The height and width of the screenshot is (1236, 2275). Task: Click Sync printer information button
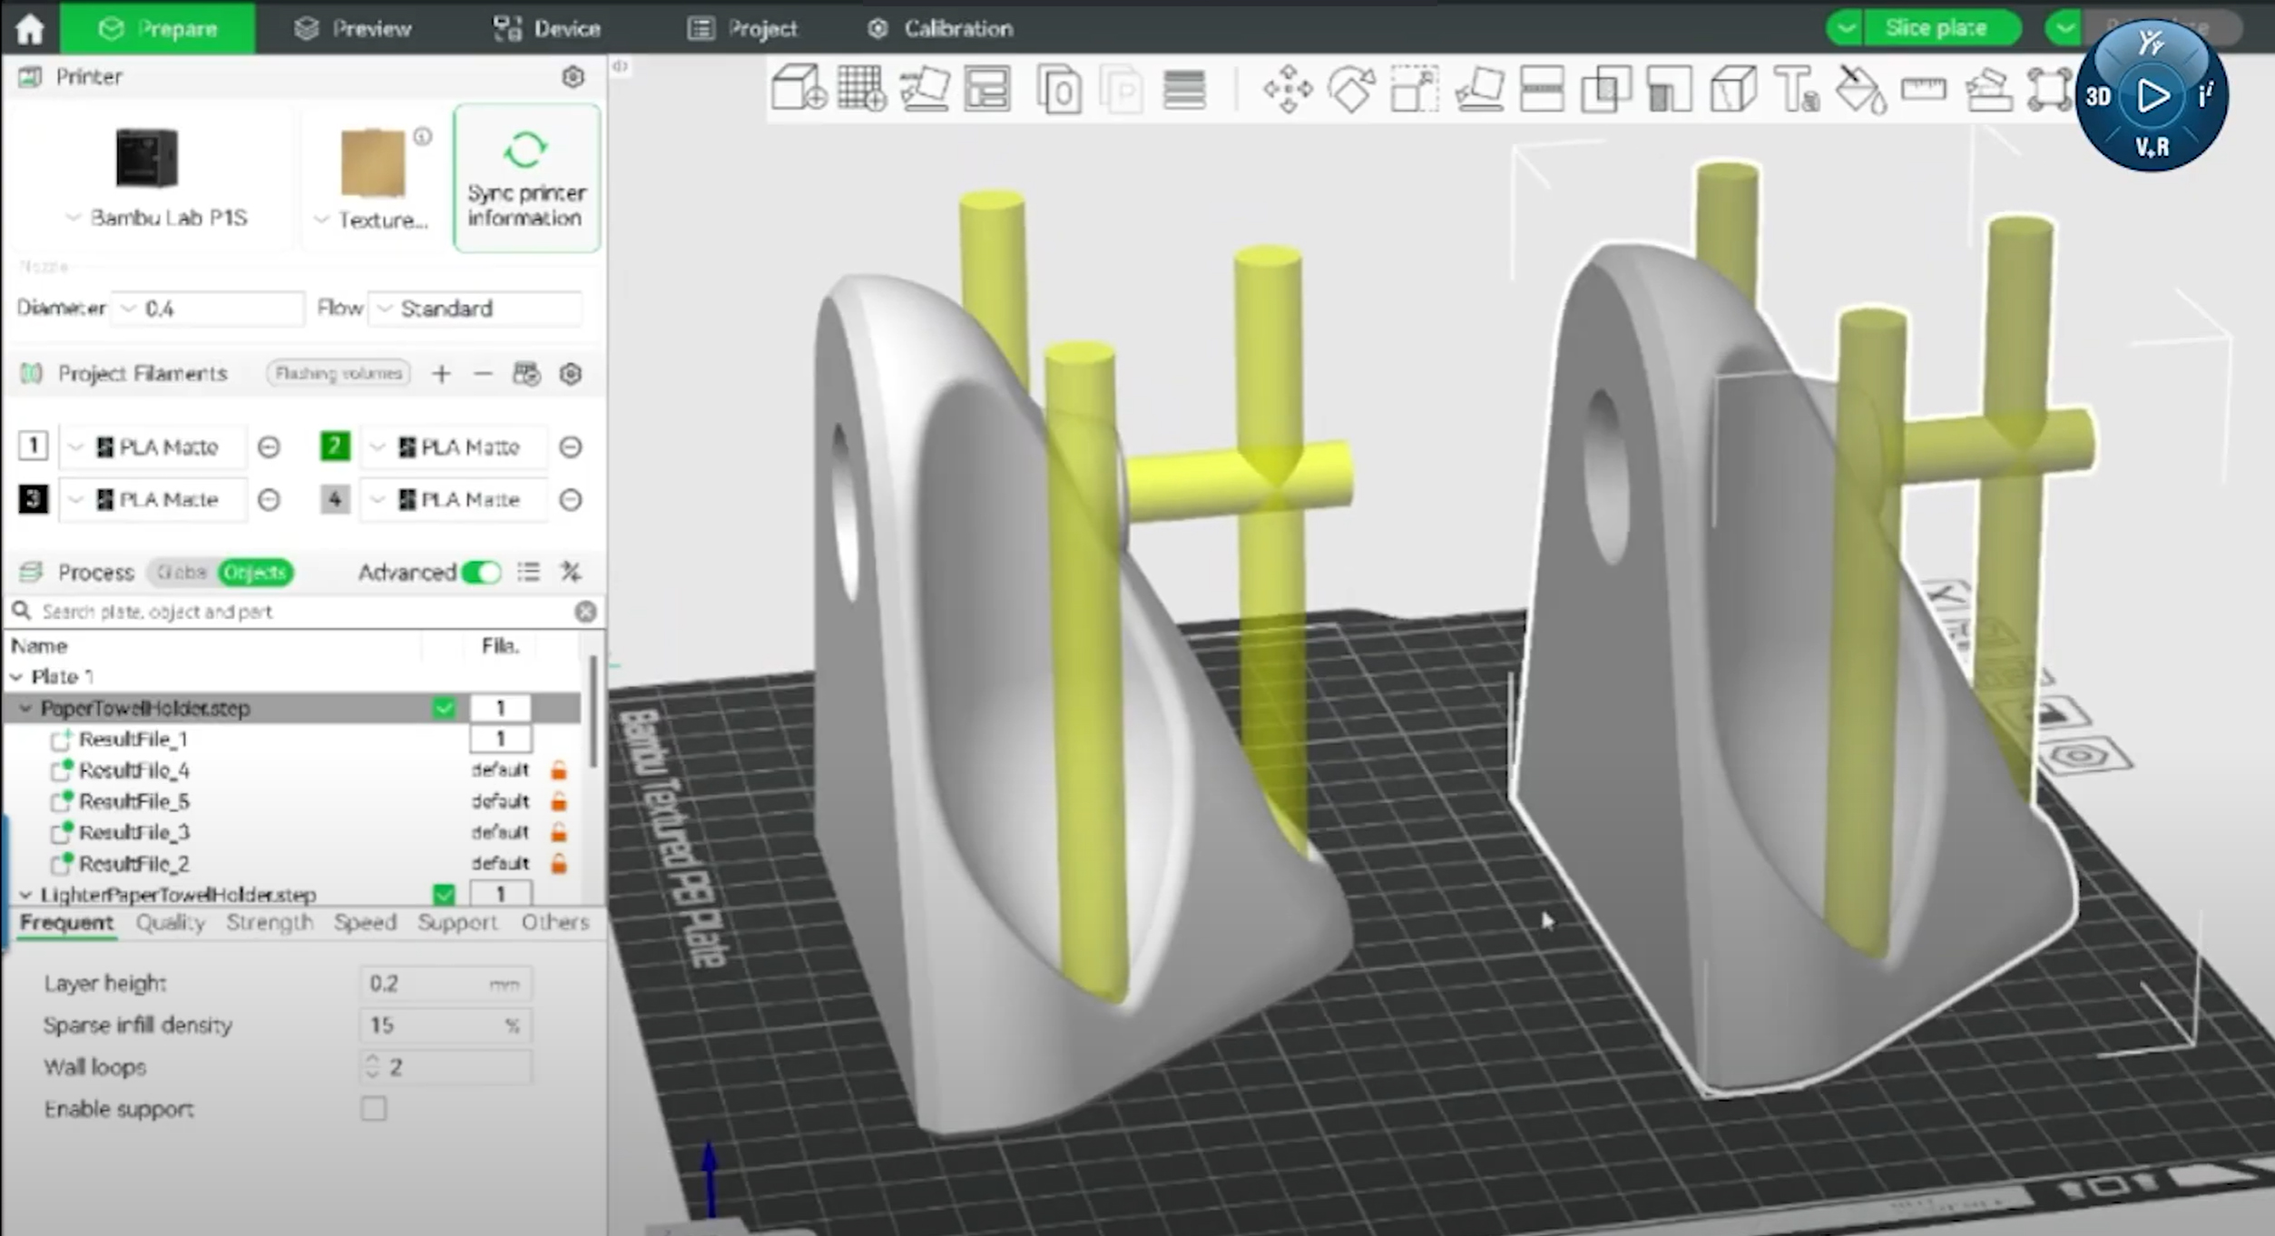tap(525, 178)
